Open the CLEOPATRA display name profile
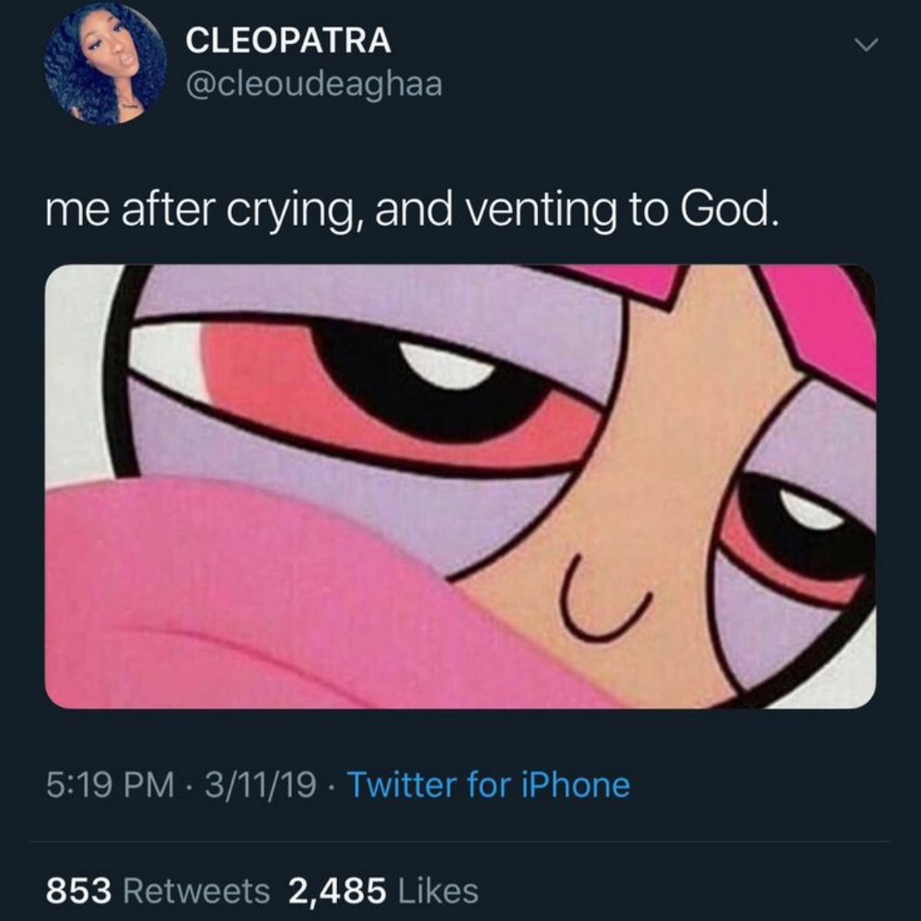Image resolution: width=921 pixels, height=921 pixels. [288, 41]
